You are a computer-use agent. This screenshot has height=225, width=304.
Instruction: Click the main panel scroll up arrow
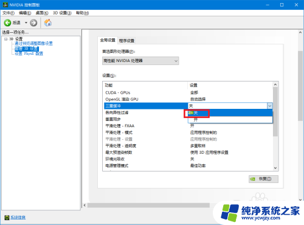[x=300, y=32]
